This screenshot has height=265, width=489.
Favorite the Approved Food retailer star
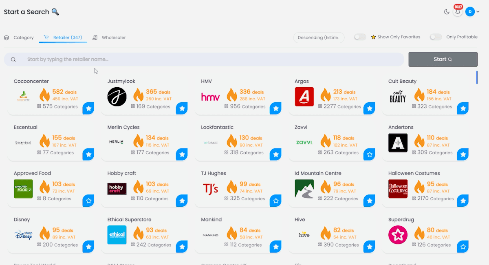click(88, 201)
